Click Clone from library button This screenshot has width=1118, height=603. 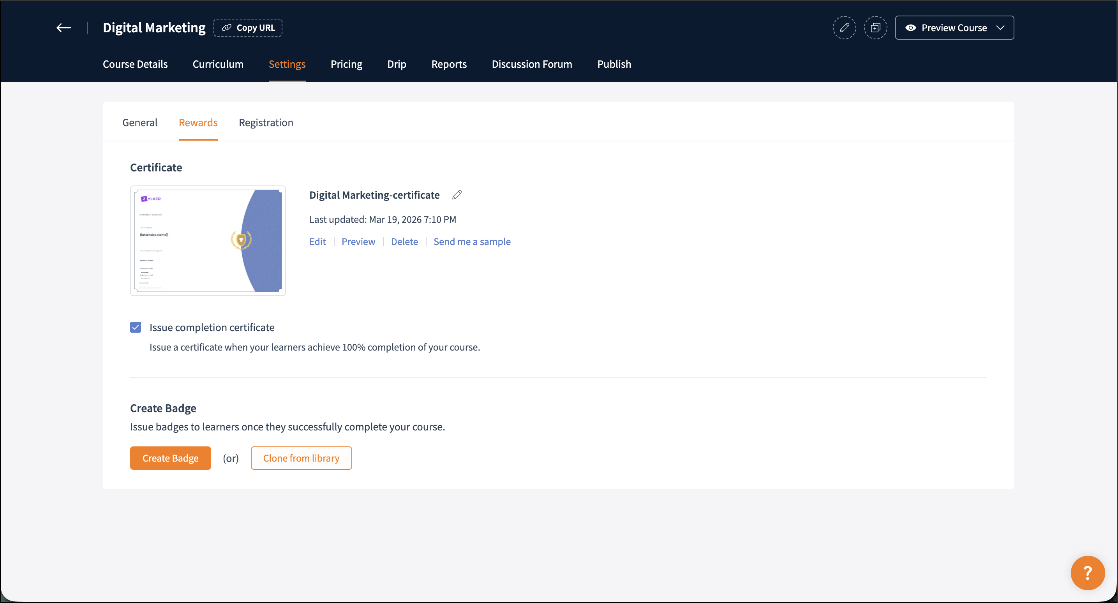pos(301,458)
